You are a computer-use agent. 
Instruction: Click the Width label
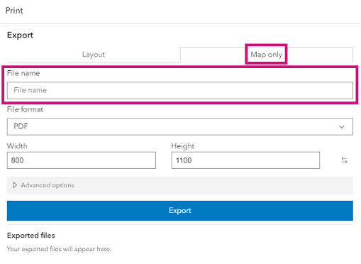pyautogui.click(x=17, y=145)
